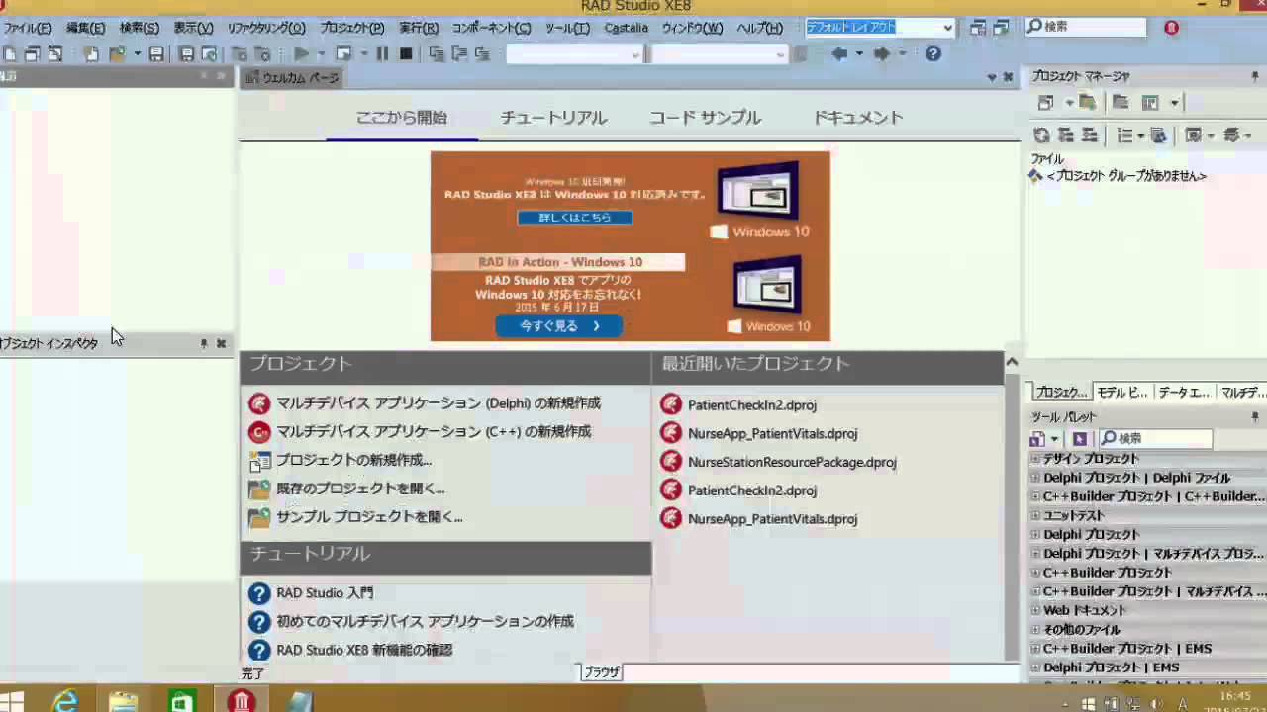Click the Run (green play) toolbar icon
This screenshot has height=712, width=1267.
[302, 54]
